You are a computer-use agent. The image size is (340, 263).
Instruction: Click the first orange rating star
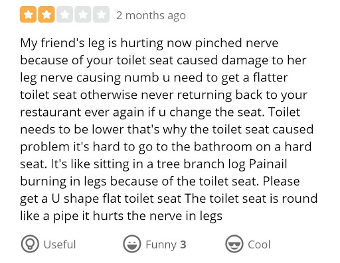click(28, 15)
